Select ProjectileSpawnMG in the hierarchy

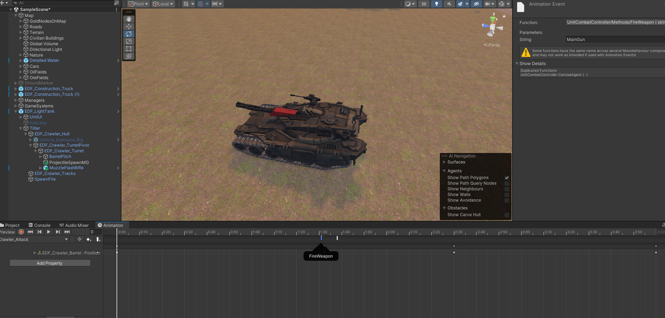click(69, 163)
